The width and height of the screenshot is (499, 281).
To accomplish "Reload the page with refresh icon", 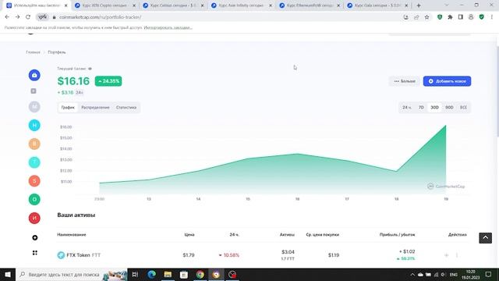I will click(x=28, y=17).
